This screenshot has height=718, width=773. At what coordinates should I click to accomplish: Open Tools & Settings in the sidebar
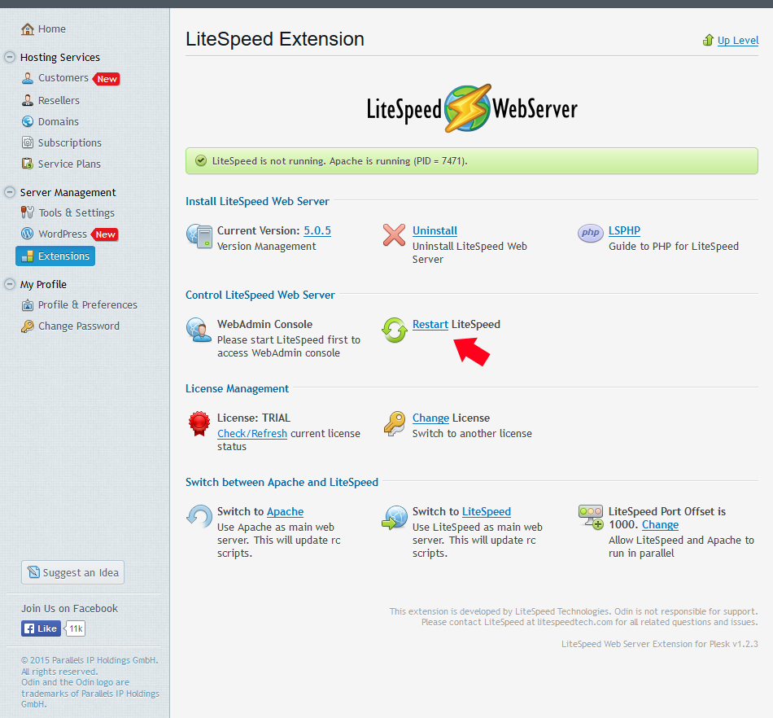[x=76, y=212]
